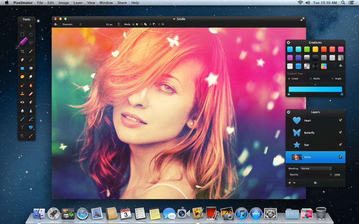Select the Move arrow tool
Viewport: 359px width, 224px height.
coord(31,26)
